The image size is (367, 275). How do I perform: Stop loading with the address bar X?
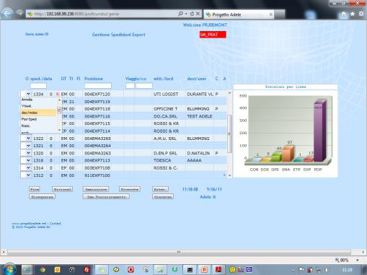click(198, 14)
